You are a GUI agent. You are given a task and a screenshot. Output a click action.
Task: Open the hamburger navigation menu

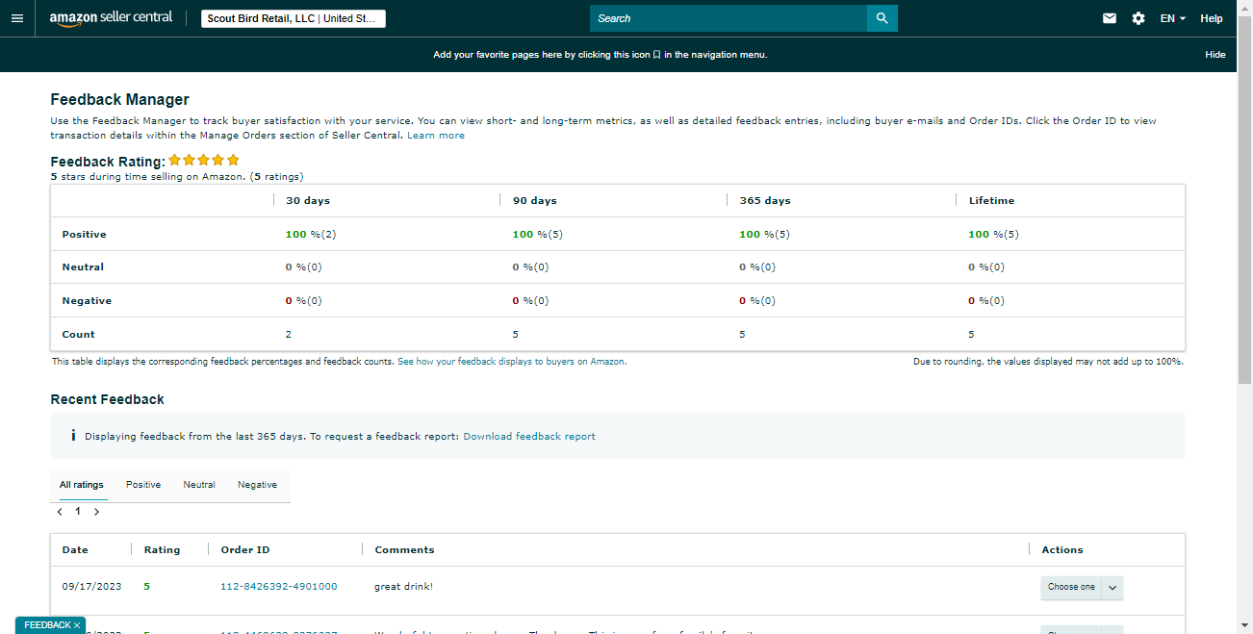click(x=16, y=18)
